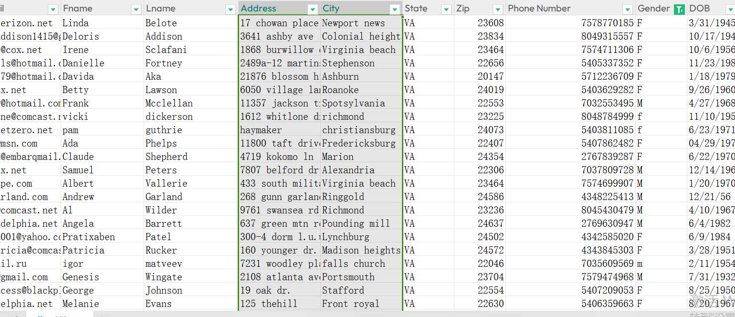Open the Lname column filter dropdown
The height and width of the screenshot is (317, 735).
pos(230,9)
